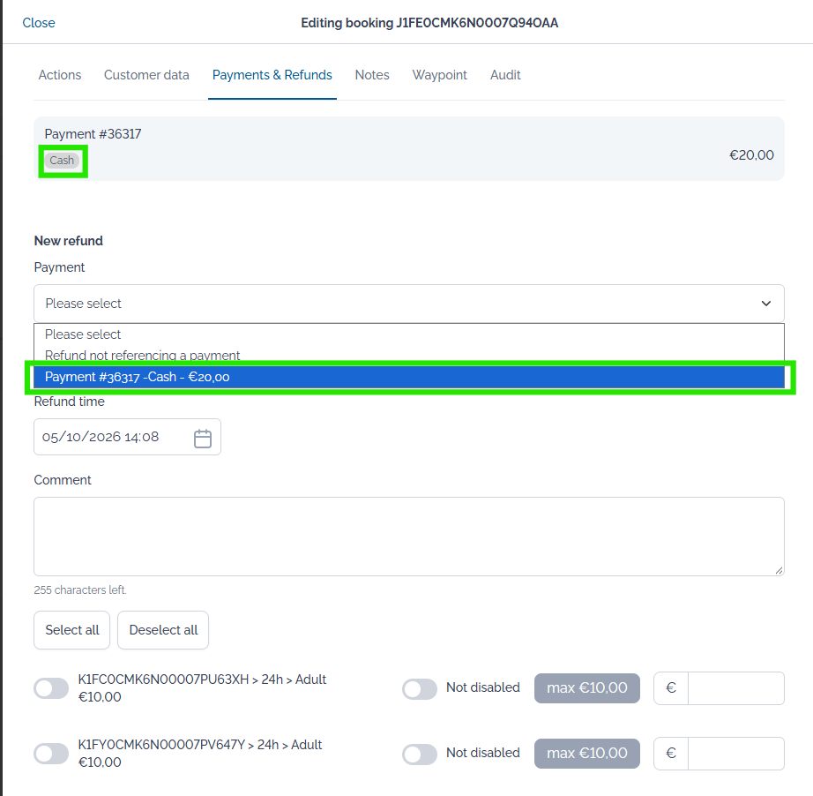Open the Payment dropdown chevron
Screen dimensions: 813x796
765,303
